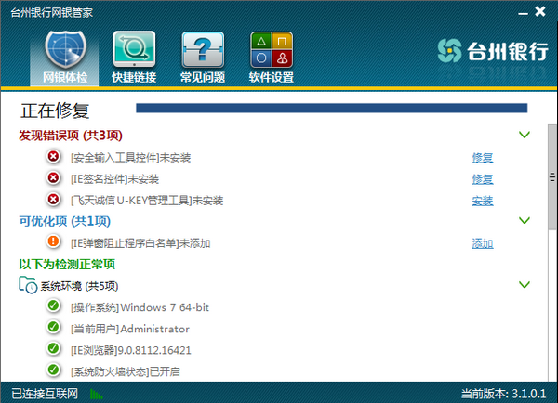558x403 pixels.
Task: Click 添加 link for IE弹窗阻止程序白名单
Action: point(482,244)
